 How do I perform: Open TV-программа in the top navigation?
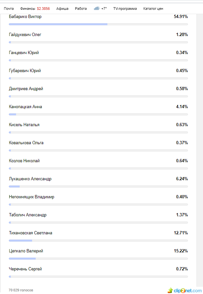coord(125,9)
